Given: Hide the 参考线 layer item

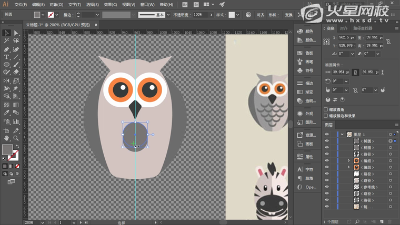Looking at the screenshot, I should [x=326, y=187].
